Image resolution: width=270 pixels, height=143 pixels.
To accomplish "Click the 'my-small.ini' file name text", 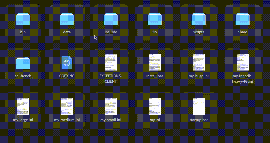I will coord(111,120).
